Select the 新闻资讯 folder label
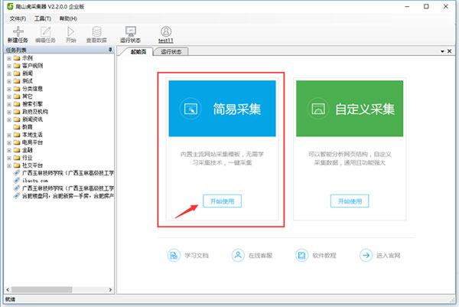459x307 pixels. coord(32,119)
